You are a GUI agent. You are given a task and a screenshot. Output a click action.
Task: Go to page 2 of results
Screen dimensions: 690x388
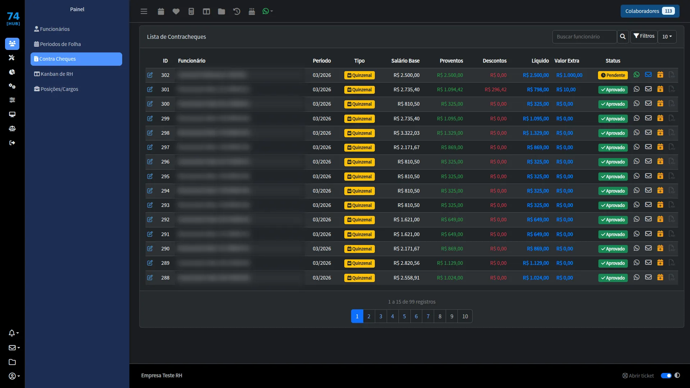369,317
